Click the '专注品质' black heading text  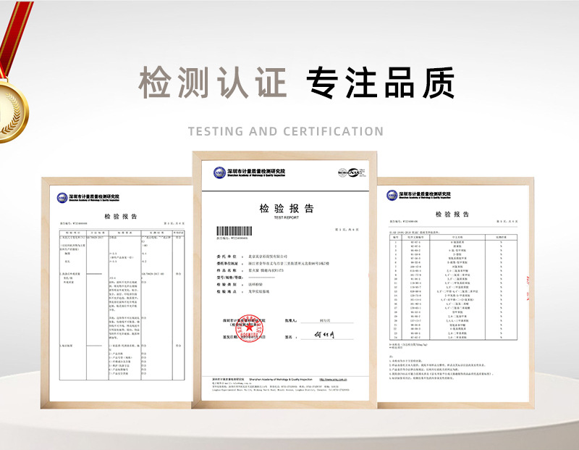(x=381, y=82)
